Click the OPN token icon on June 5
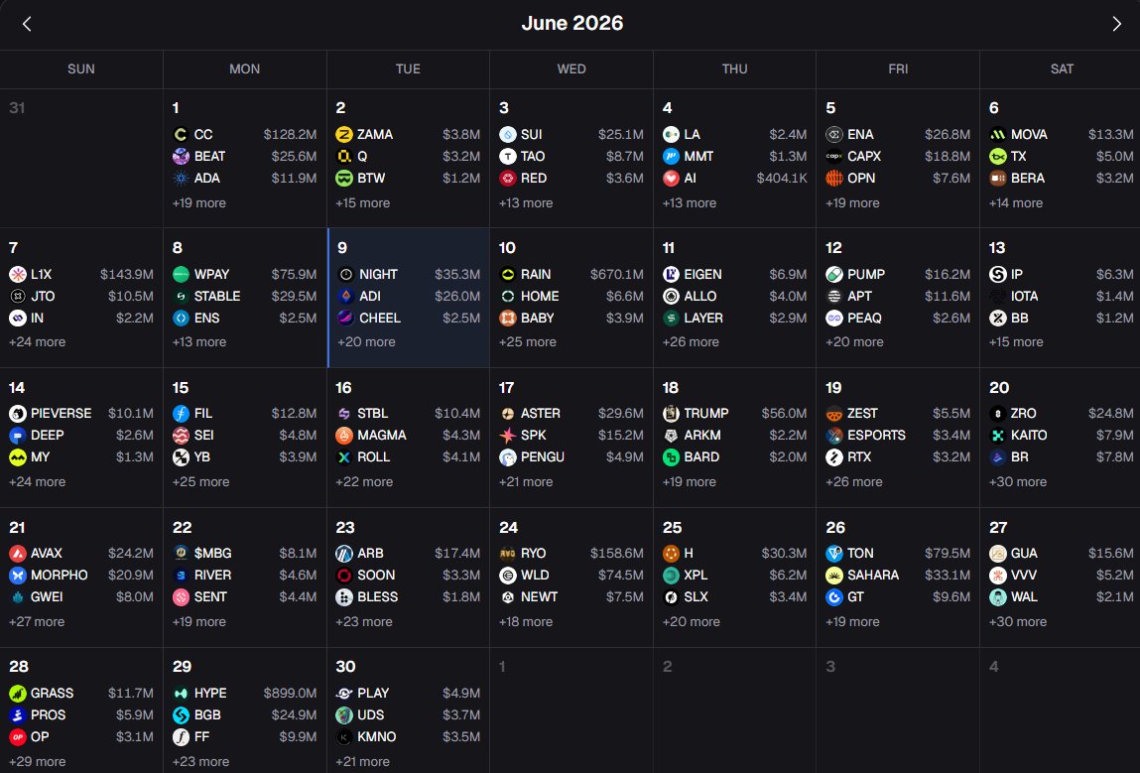1140x773 pixels. (833, 179)
